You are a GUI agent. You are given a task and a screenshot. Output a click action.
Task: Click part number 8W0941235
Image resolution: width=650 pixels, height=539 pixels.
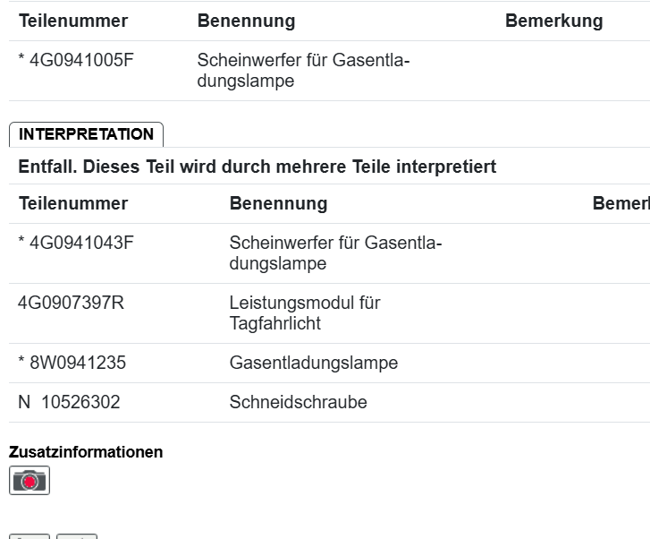coord(72,363)
